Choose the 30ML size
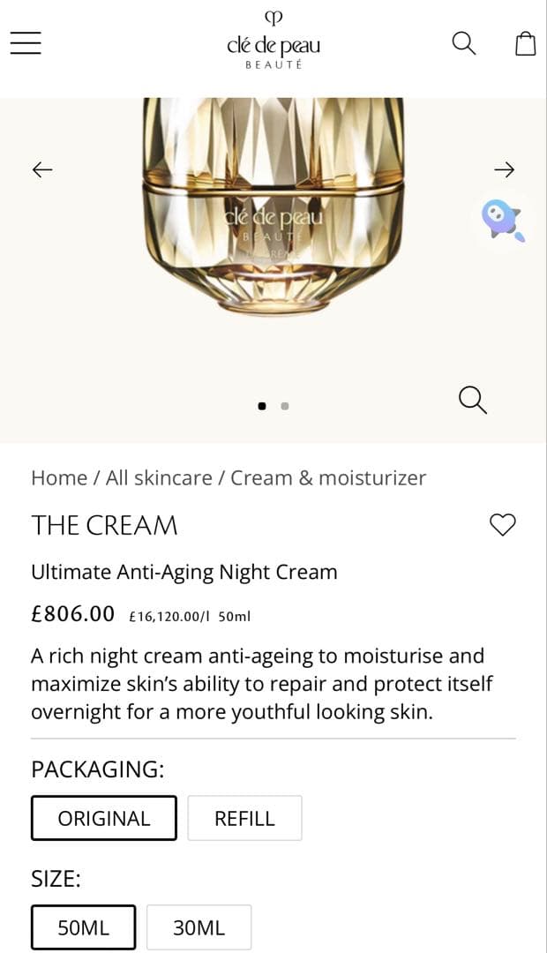Viewport: 547px width, 953px height. (x=199, y=927)
